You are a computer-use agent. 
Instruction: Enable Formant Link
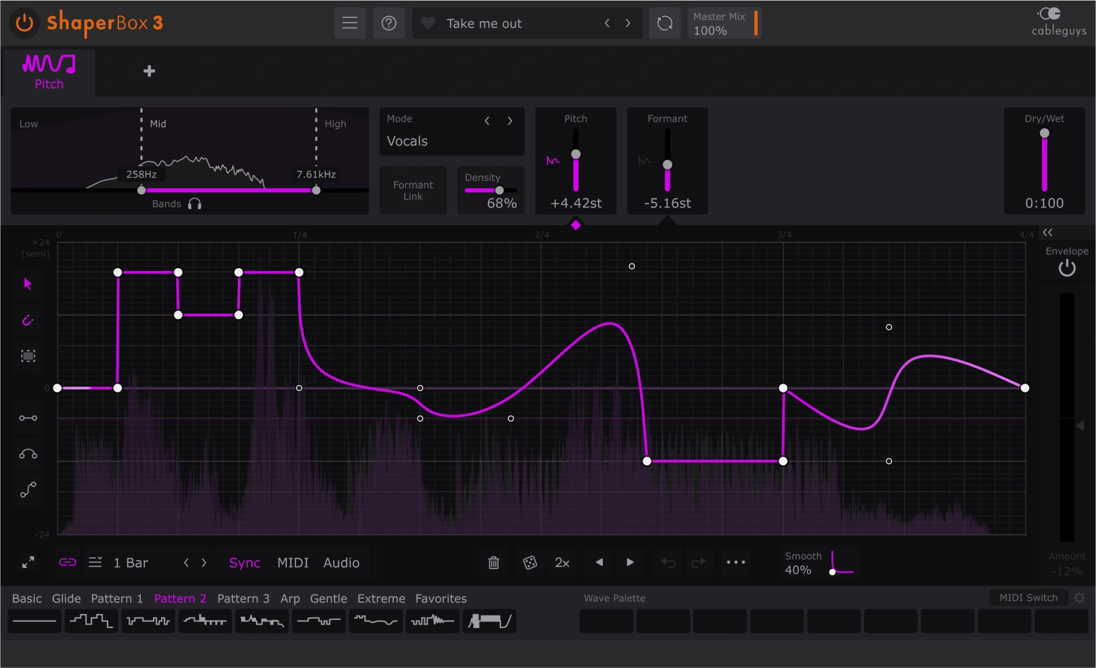coord(412,190)
